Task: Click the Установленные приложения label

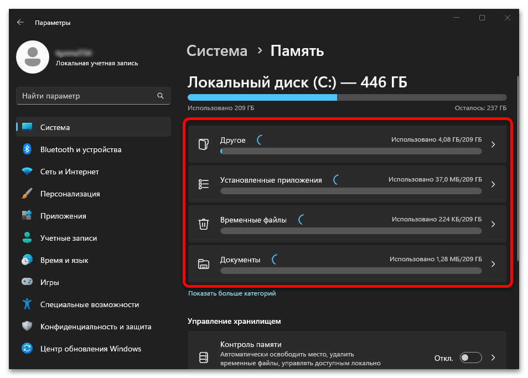Action: [271, 180]
